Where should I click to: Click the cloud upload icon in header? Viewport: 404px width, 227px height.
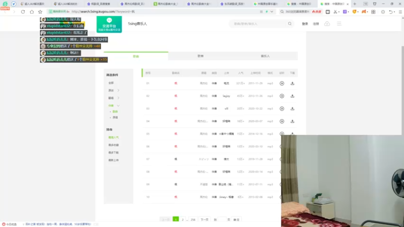pos(327,24)
